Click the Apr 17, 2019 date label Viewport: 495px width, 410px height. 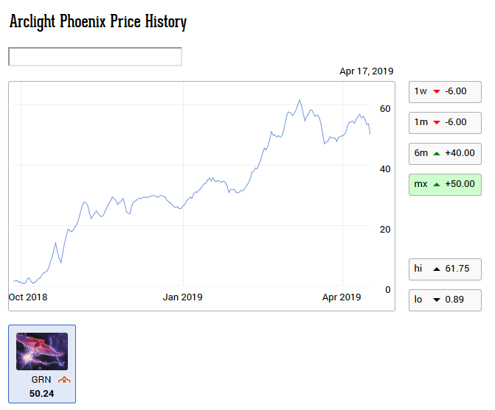(366, 71)
